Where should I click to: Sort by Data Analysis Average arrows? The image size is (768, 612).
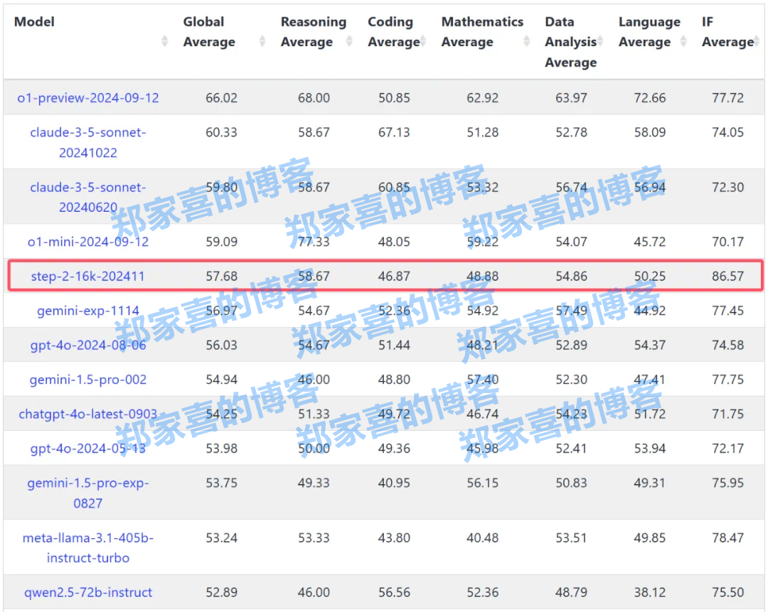[x=601, y=41]
